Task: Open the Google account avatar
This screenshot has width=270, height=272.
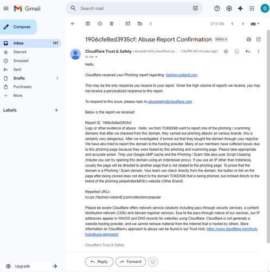Action: [265, 8]
